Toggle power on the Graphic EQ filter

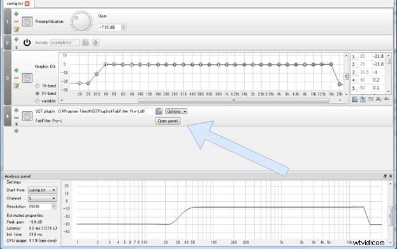(x=27, y=78)
